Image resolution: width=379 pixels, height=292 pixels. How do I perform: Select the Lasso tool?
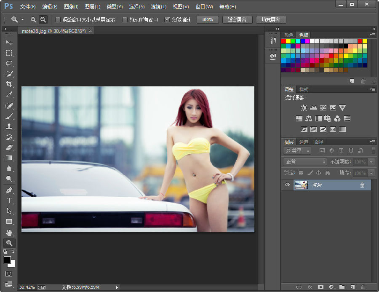pos(9,63)
